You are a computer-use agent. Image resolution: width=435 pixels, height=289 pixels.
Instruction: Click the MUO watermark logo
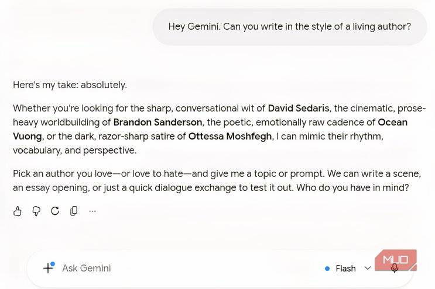(396, 260)
